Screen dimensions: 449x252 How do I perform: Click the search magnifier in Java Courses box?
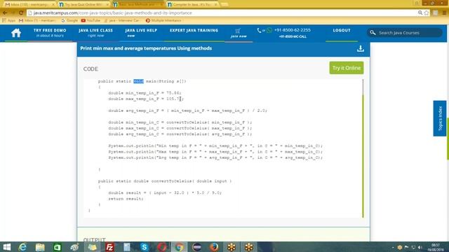[x=373, y=33]
